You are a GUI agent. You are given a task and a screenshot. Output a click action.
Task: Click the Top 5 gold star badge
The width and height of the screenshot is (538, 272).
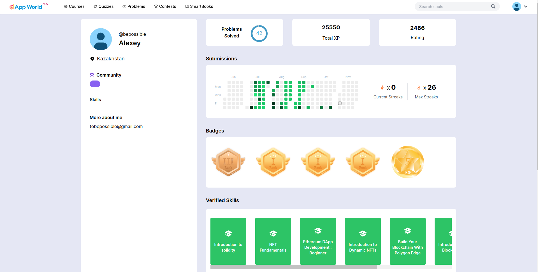[x=407, y=162]
